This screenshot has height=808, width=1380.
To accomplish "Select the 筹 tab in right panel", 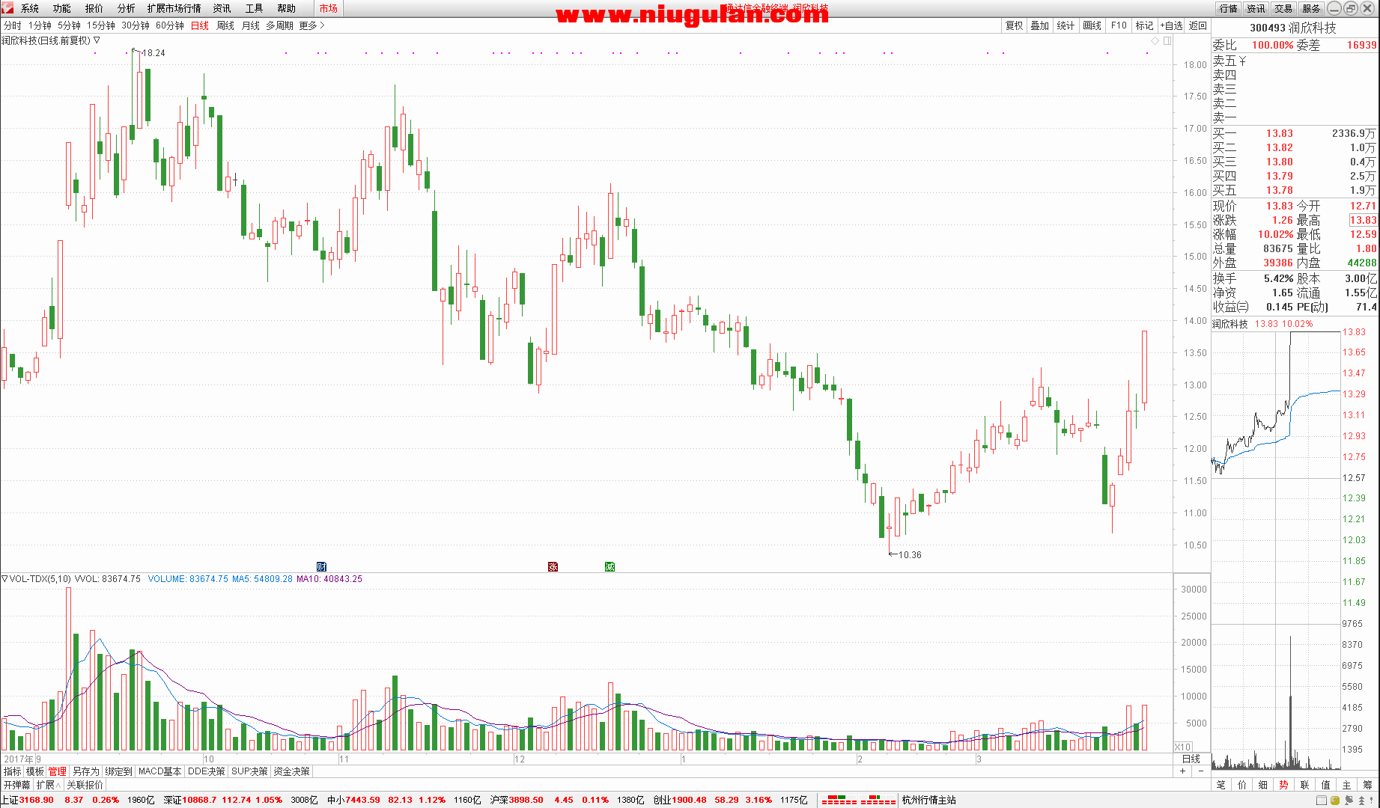I will (1368, 785).
